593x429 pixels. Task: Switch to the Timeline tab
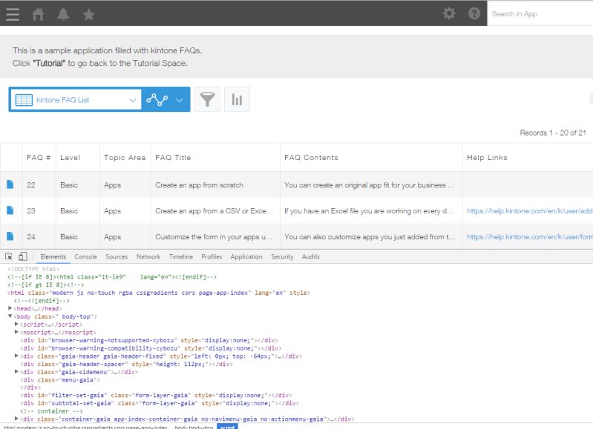coord(181,257)
